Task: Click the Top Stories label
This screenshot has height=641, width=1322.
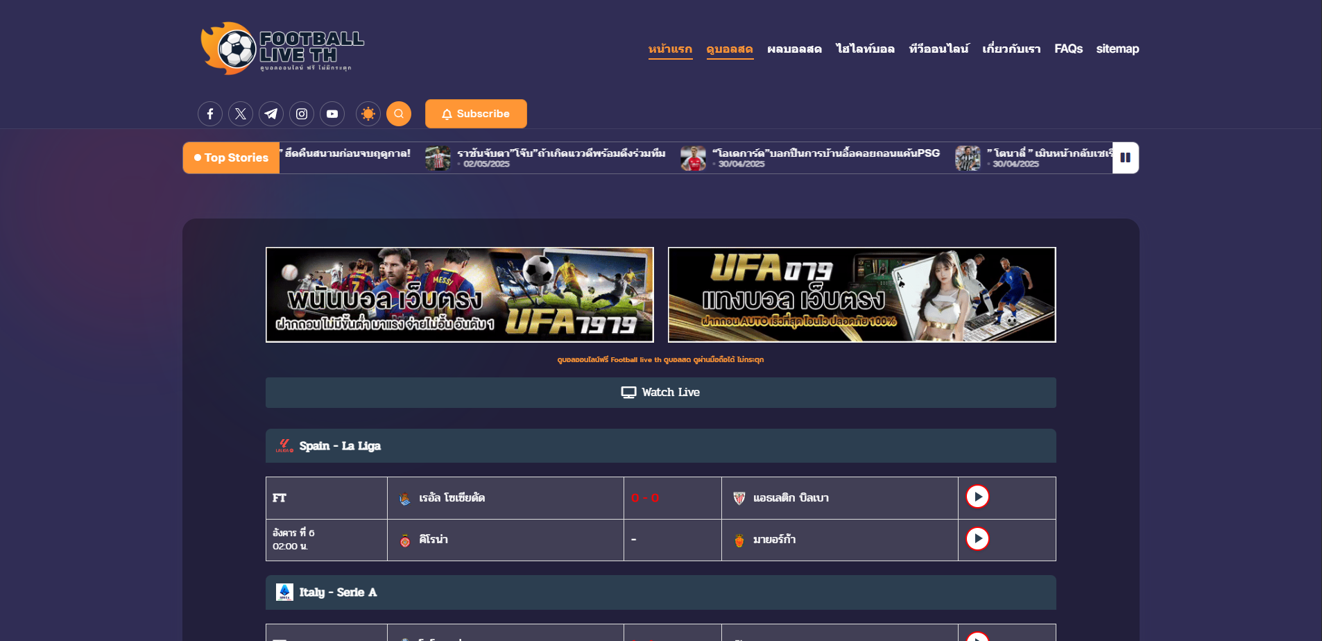Action: coord(232,158)
